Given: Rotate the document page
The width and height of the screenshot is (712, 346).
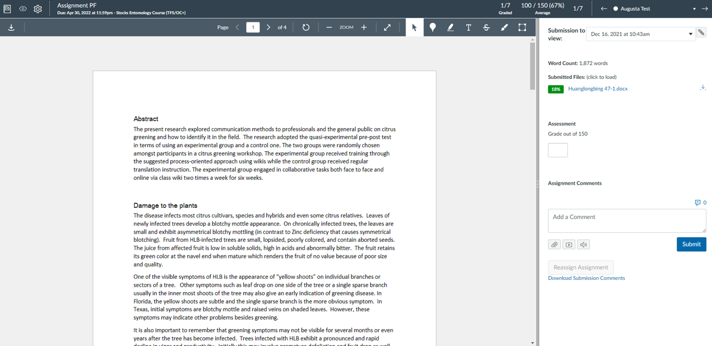Looking at the screenshot, I should point(306,27).
